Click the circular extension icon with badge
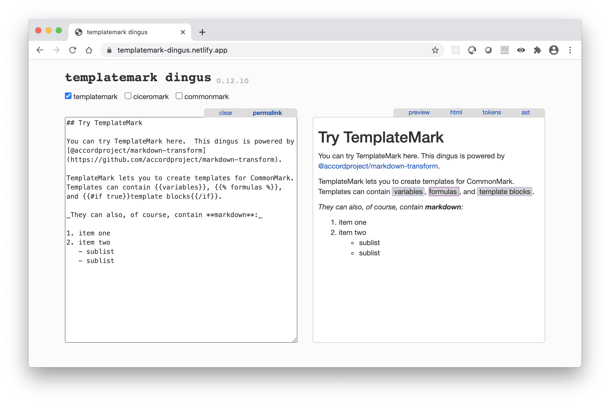The width and height of the screenshot is (610, 405). click(472, 50)
